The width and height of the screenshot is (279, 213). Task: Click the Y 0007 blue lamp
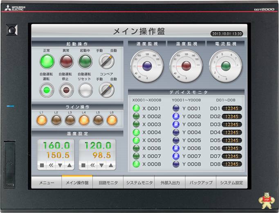click(x=176, y=156)
